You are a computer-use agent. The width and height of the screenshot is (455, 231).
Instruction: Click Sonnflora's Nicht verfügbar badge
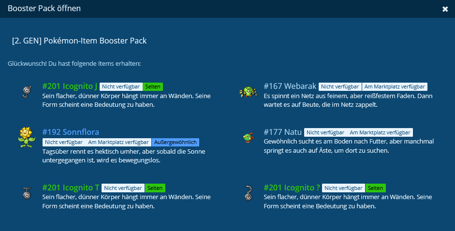click(63, 142)
